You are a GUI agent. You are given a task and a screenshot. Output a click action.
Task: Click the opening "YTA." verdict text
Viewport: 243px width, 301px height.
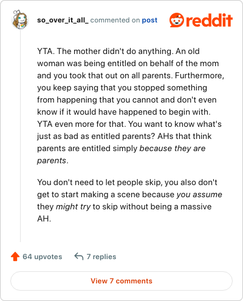click(x=46, y=51)
